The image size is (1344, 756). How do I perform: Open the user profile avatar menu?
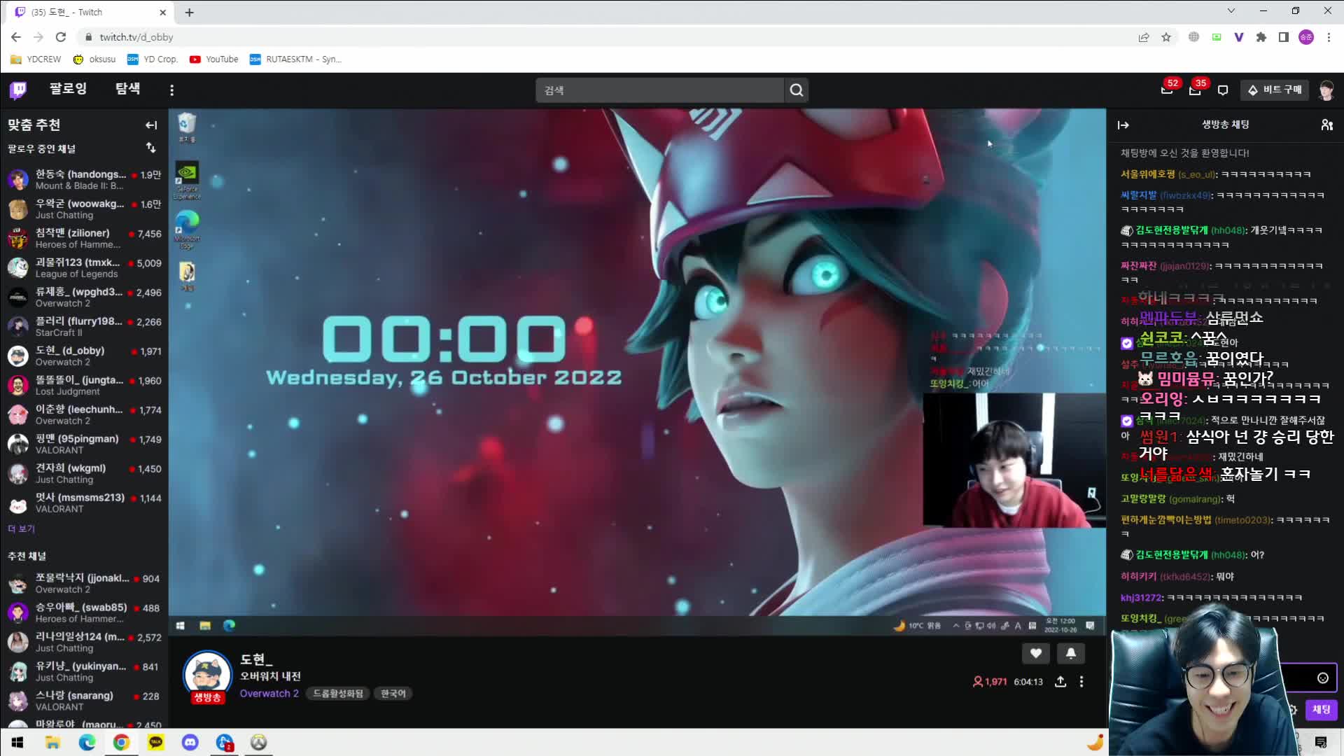click(x=1326, y=90)
